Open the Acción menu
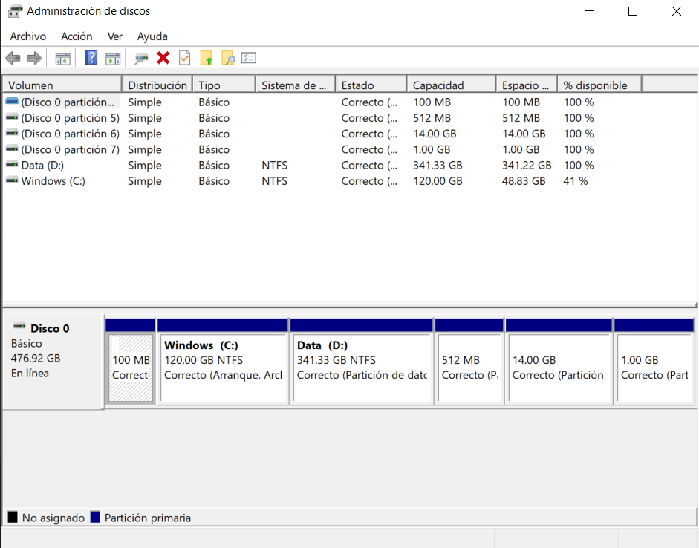Image resolution: width=699 pixels, height=548 pixels. pos(77,36)
